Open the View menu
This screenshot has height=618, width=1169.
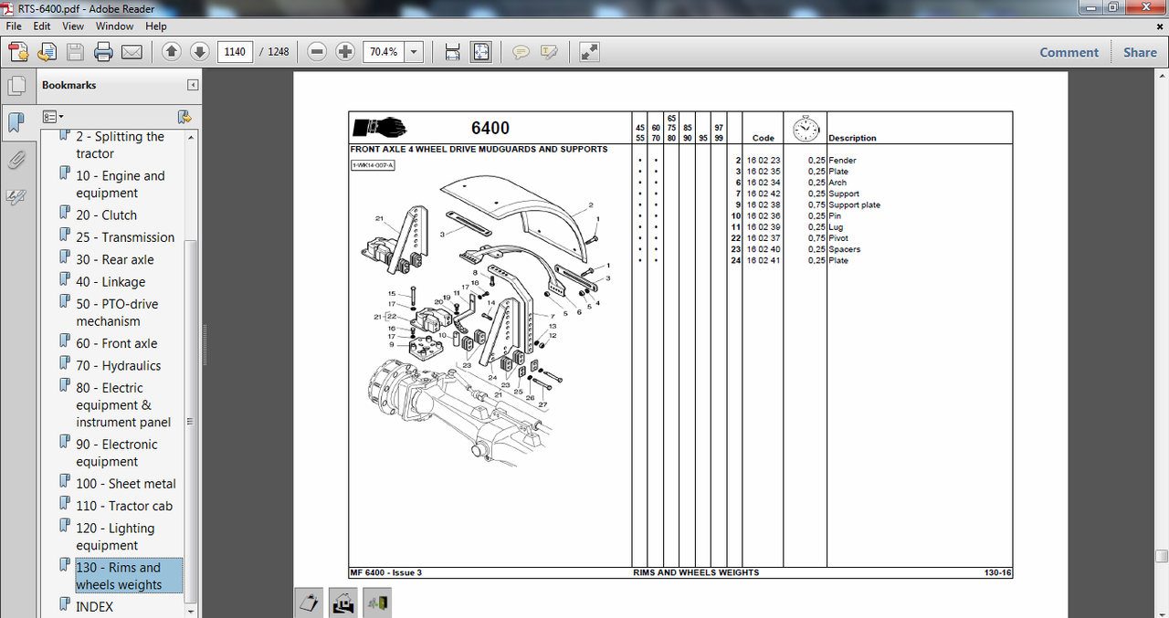pyautogui.click(x=73, y=26)
